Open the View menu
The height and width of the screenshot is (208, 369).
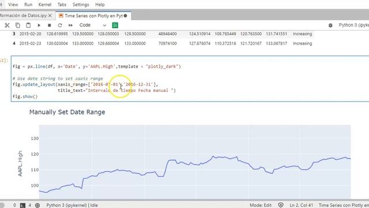[x=13, y=5]
